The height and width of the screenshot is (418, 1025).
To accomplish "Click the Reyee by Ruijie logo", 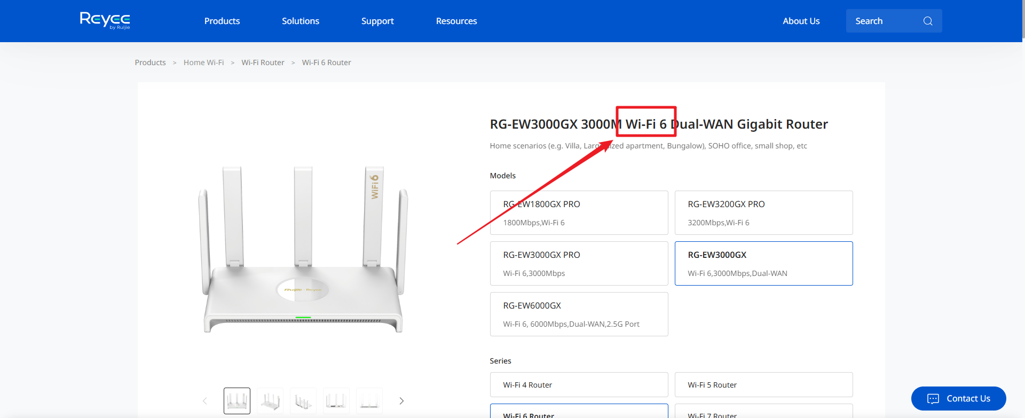I will point(105,20).
